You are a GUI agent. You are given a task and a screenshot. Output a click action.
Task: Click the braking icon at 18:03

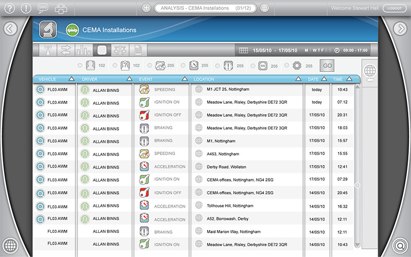click(144, 128)
